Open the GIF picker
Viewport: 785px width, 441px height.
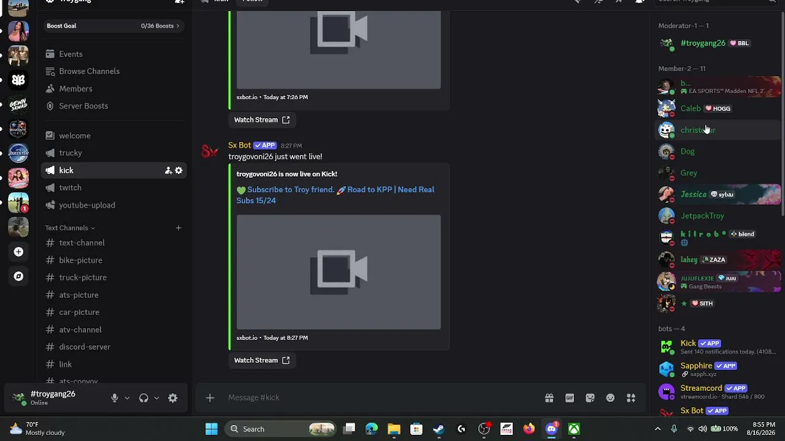[570, 398]
